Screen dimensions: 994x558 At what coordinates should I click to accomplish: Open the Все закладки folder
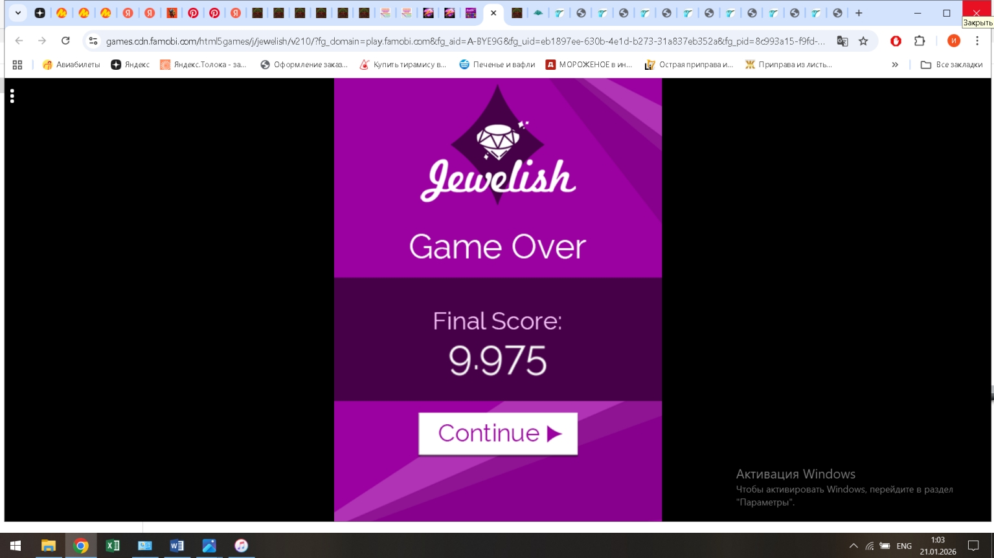pyautogui.click(x=951, y=65)
